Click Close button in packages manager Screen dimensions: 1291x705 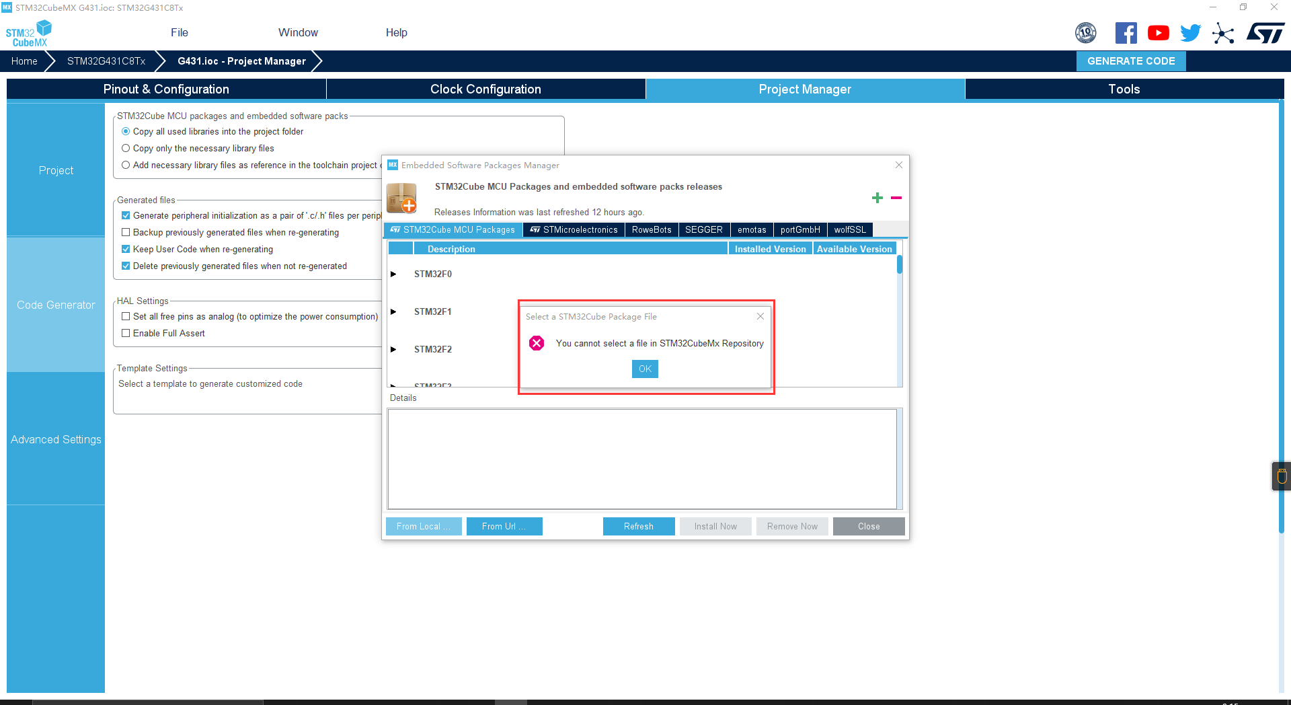pyautogui.click(x=869, y=526)
